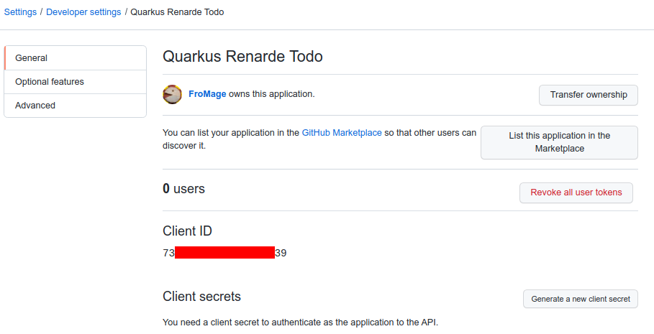Follow the GitHub Marketplace link
This screenshot has width=654, height=334.
pyautogui.click(x=342, y=133)
